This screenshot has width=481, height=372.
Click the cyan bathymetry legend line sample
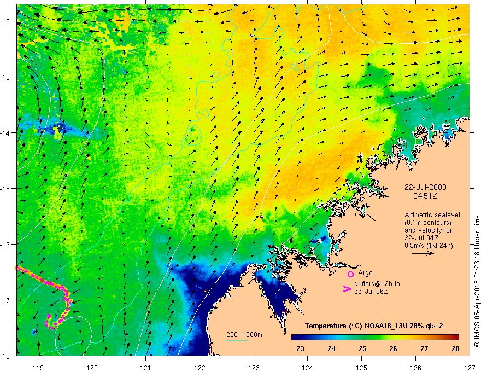point(237,340)
